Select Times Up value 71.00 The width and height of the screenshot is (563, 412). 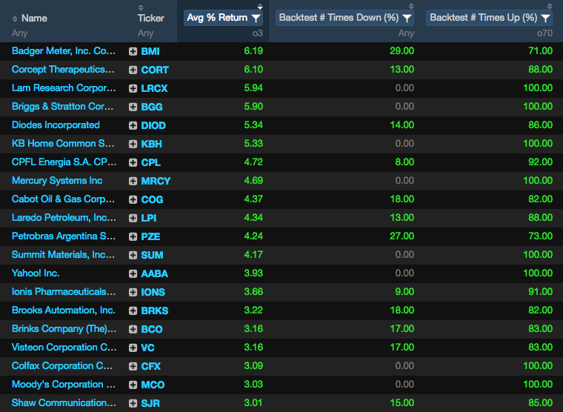point(540,51)
